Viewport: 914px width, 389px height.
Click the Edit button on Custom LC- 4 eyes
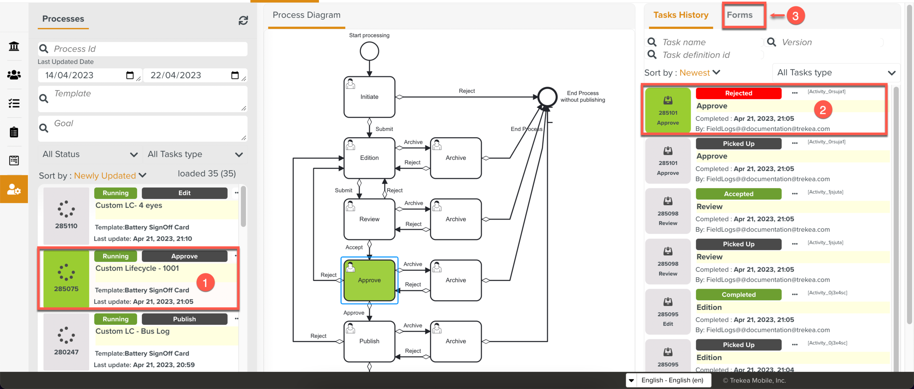(x=184, y=193)
